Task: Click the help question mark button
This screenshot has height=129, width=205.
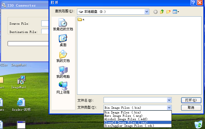Action: [193, 2]
